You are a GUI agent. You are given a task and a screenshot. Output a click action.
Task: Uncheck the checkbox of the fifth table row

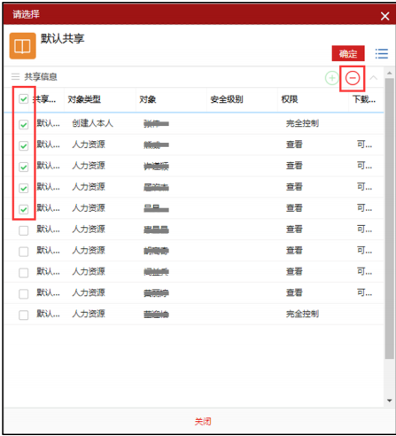click(x=24, y=209)
